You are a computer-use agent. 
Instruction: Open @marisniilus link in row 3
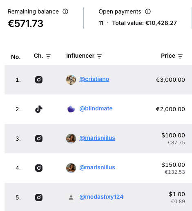coord(97,138)
